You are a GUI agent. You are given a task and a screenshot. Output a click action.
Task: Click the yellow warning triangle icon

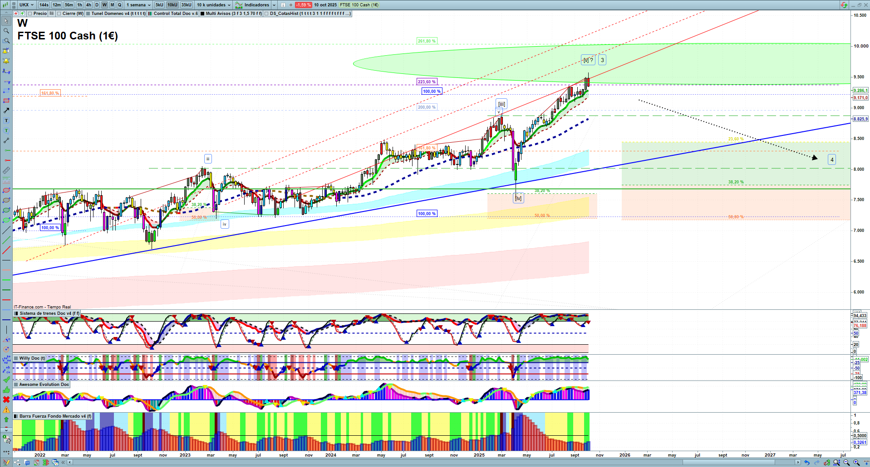tap(6, 409)
